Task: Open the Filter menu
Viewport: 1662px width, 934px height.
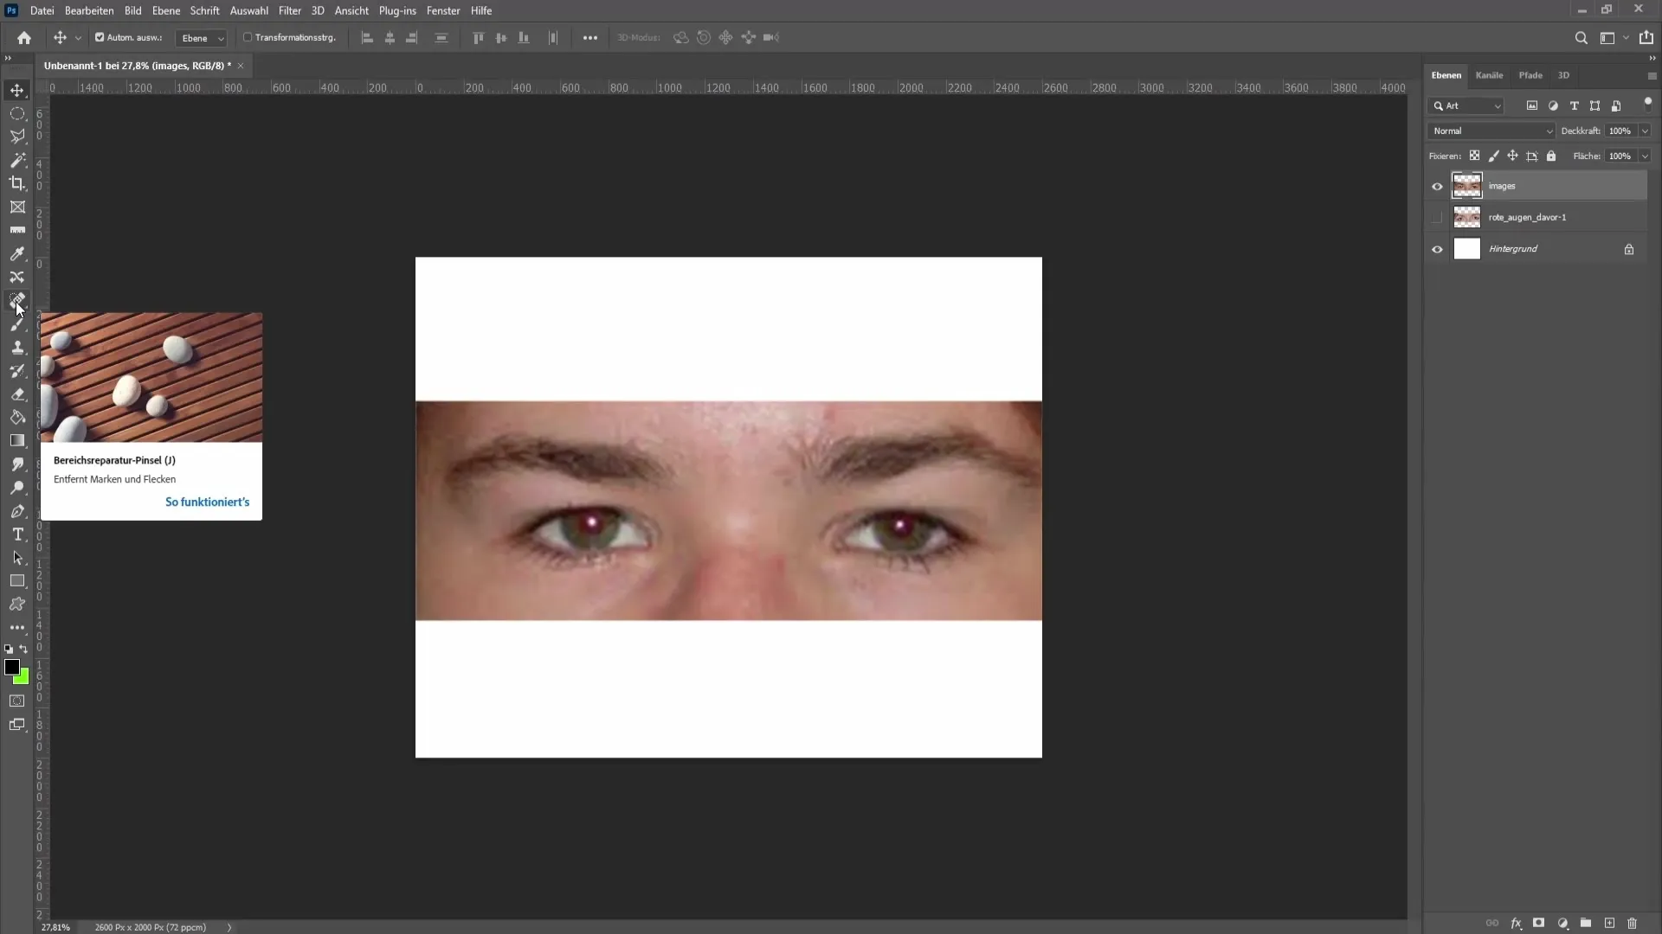Action: point(290,10)
